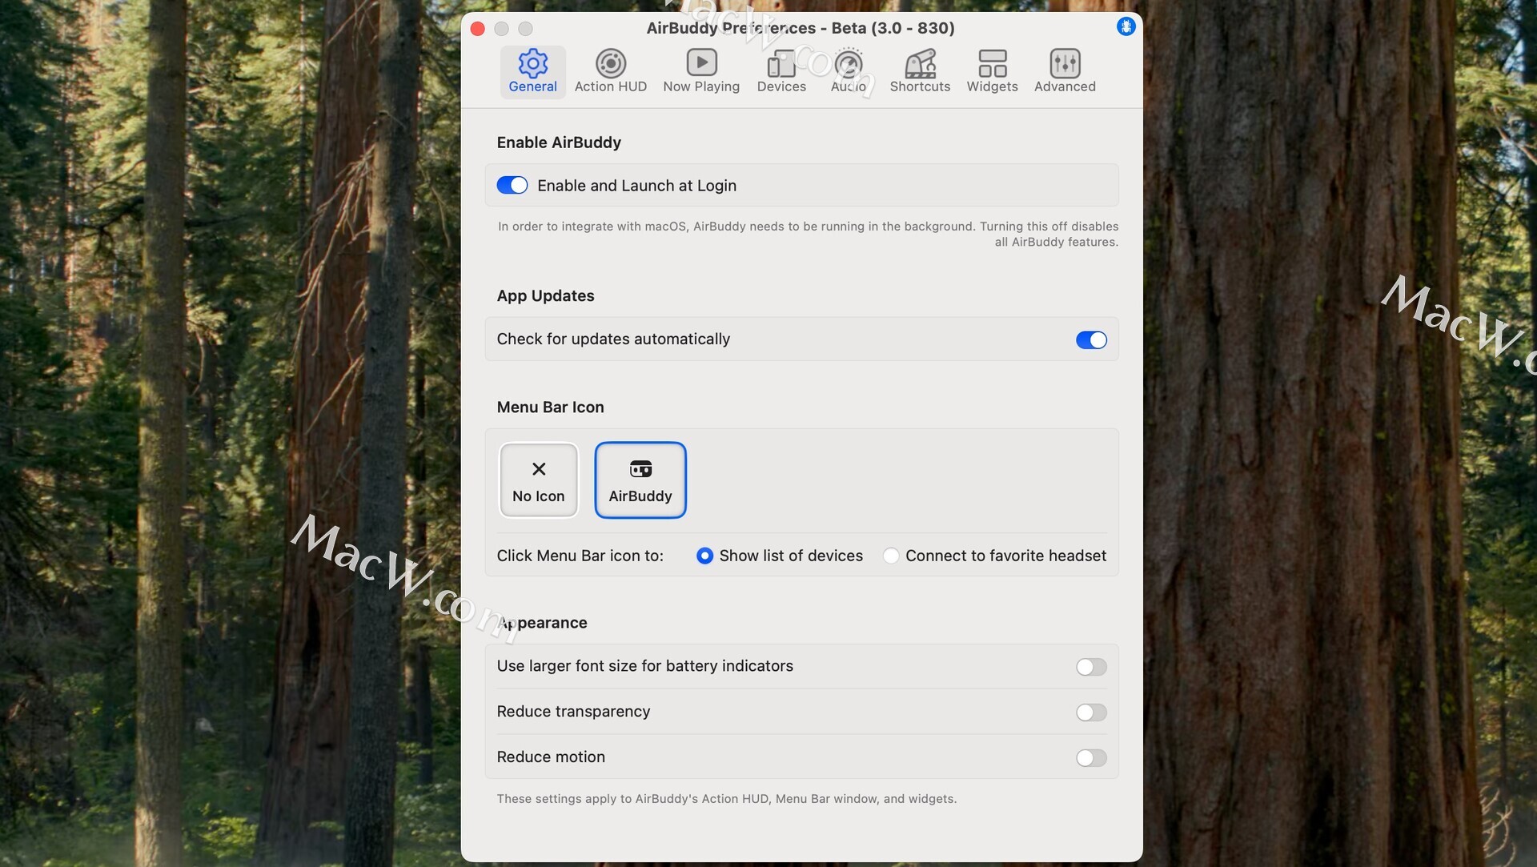Go to the Devices tab
This screenshot has height=867, width=1537.
[x=781, y=72]
